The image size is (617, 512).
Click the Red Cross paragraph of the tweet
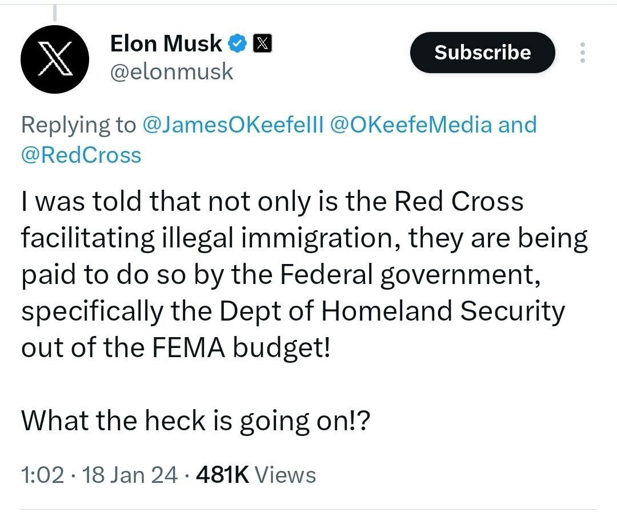(x=303, y=274)
